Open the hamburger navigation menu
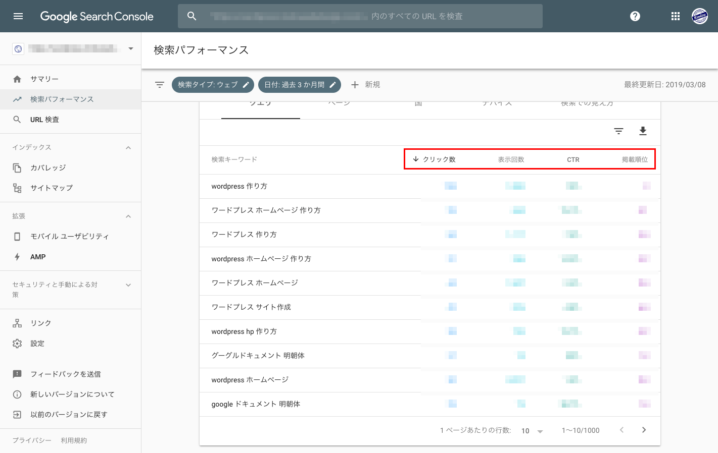 18,16
